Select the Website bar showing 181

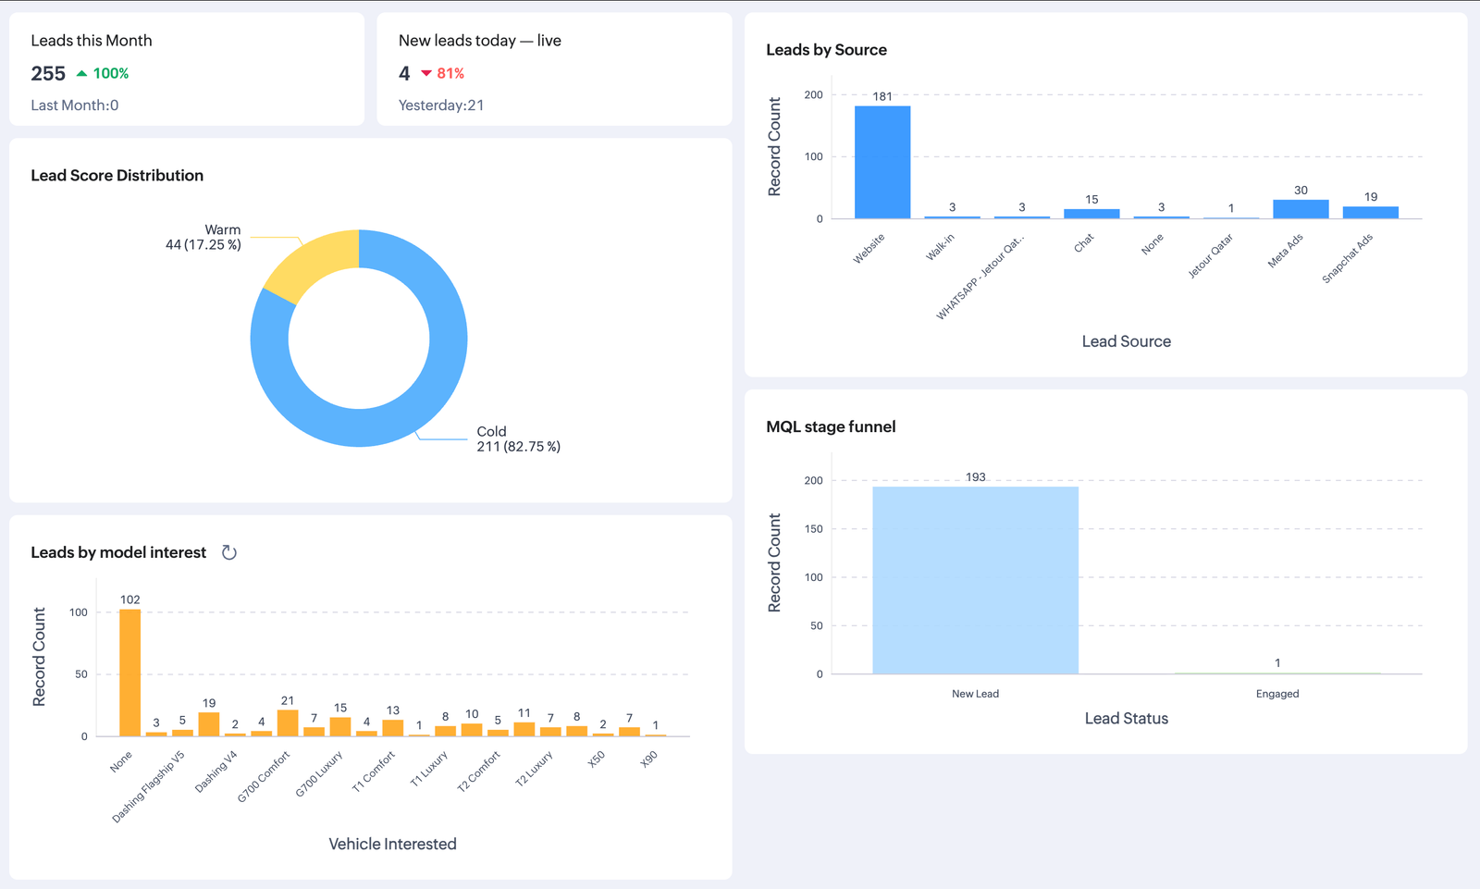[x=882, y=162]
